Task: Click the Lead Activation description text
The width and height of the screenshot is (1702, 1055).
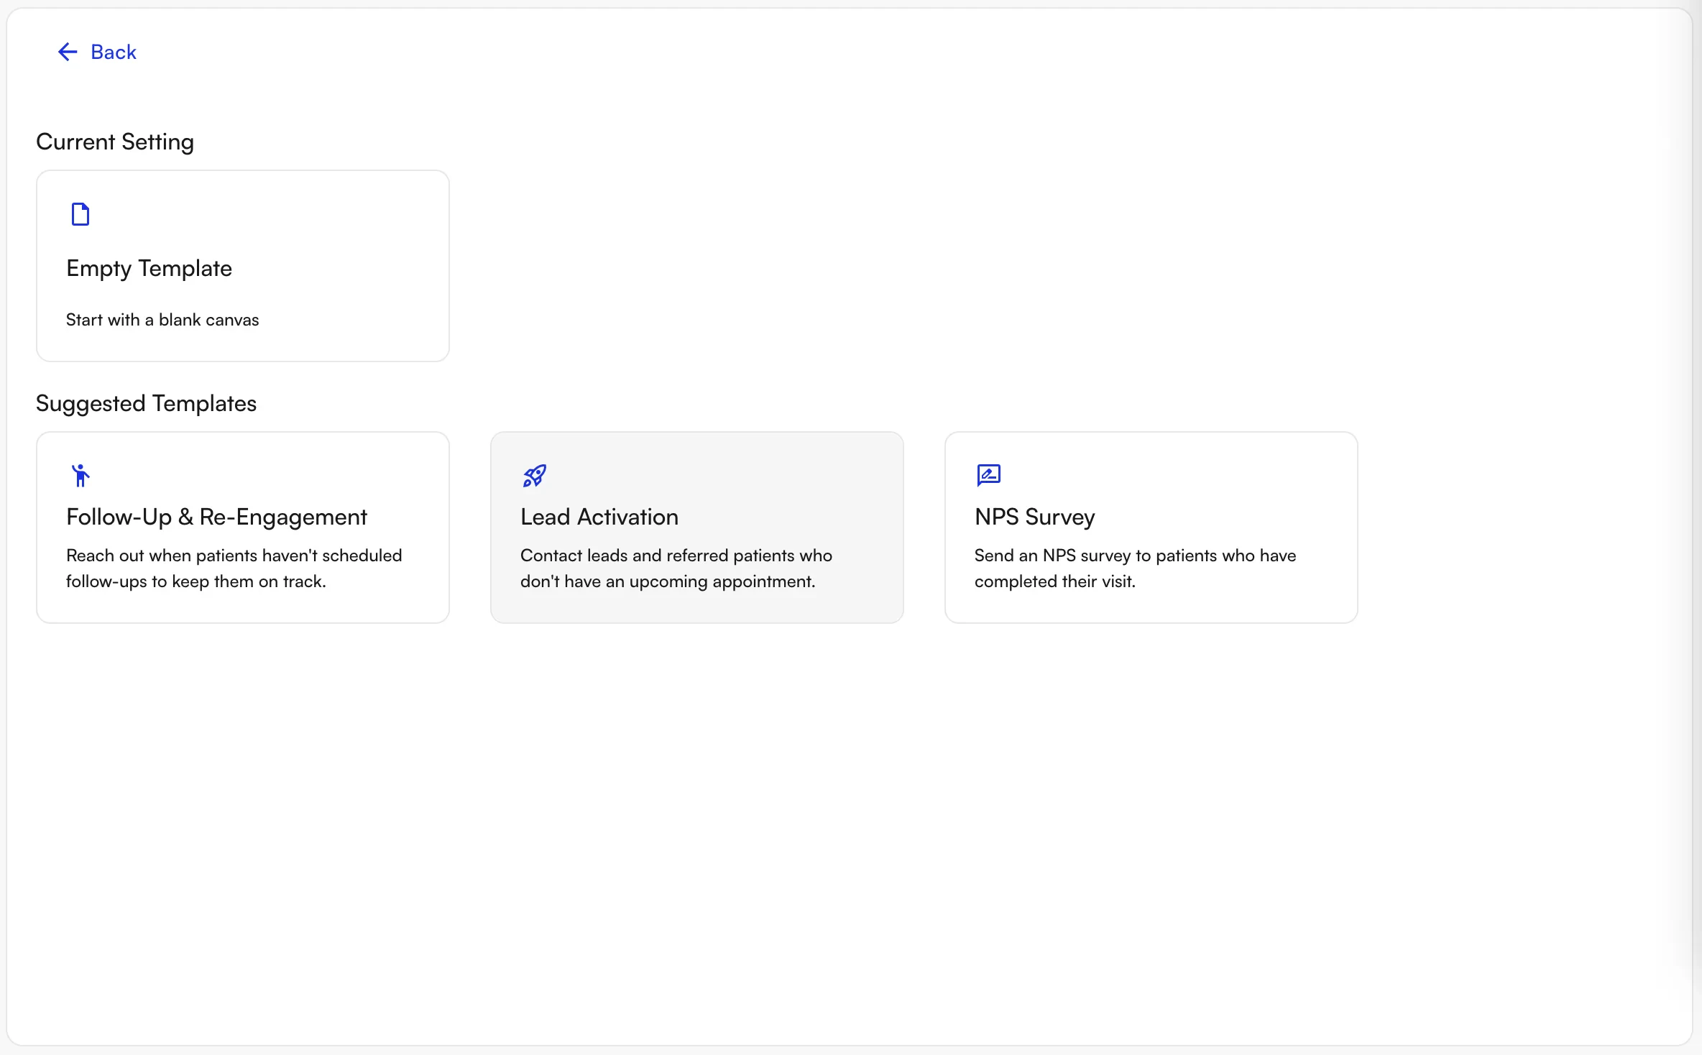Action: (676, 568)
